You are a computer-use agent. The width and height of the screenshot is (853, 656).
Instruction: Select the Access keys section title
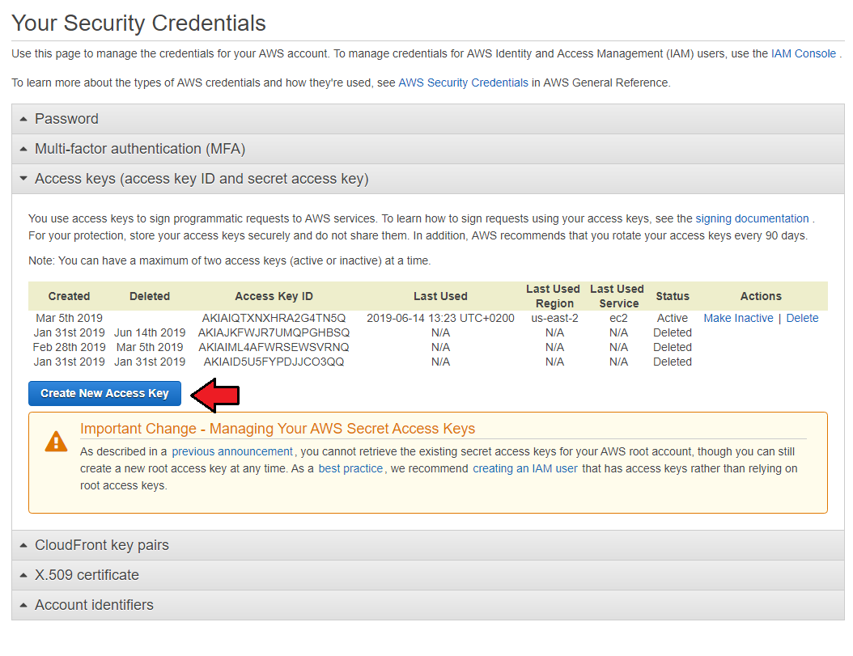pyautogui.click(x=202, y=179)
